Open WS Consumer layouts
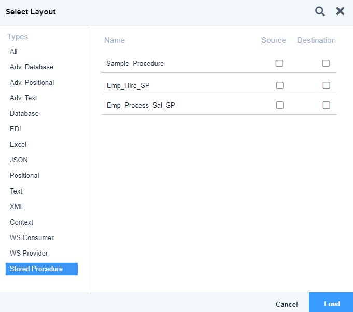Viewport: 353px width, 312px height. [x=32, y=237]
